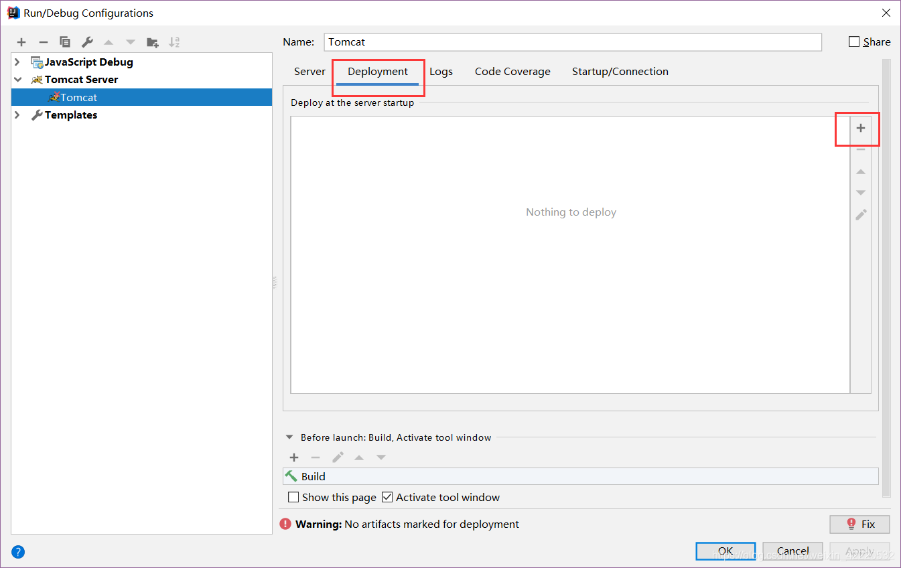Viewport: 901px width, 568px height.
Task: Move deployment item up
Action: 861,171
